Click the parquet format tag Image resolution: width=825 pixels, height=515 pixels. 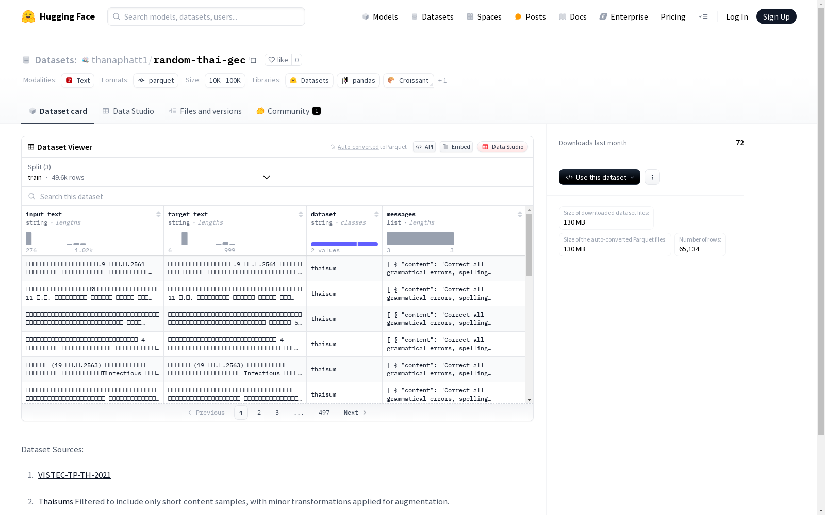[156, 80]
